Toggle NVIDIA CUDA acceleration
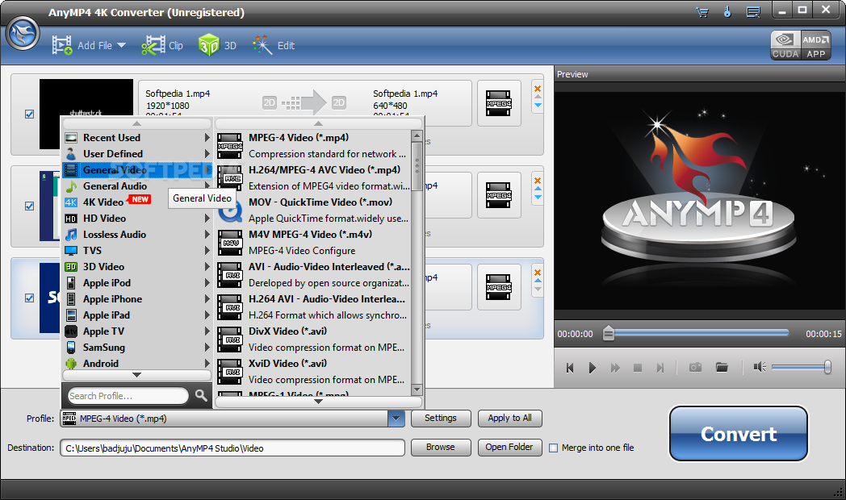The width and height of the screenshot is (846, 500). pyautogui.click(x=785, y=44)
